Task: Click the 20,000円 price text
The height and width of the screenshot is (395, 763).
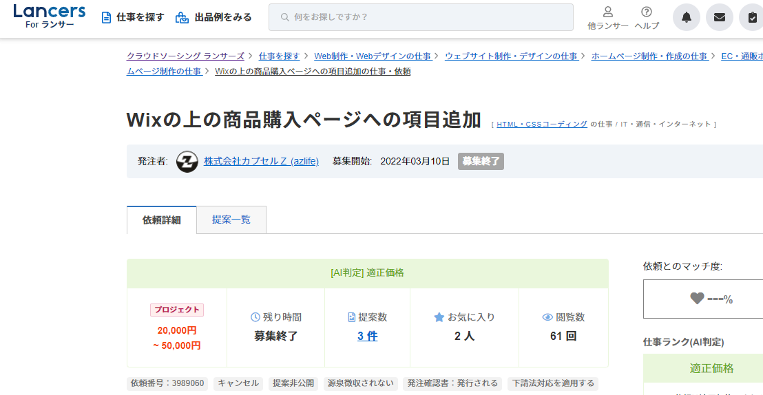Action: click(x=177, y=330)
